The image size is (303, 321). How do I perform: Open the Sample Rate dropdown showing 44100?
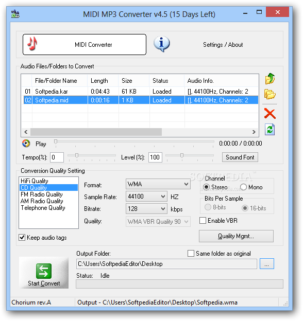(146, 197)
